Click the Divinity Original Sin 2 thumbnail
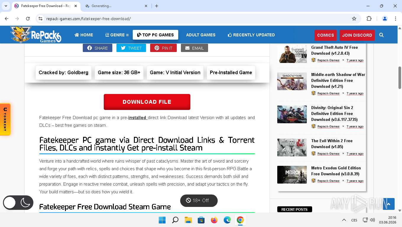Viewport: 402px width, 227px height. coord(292,114)
